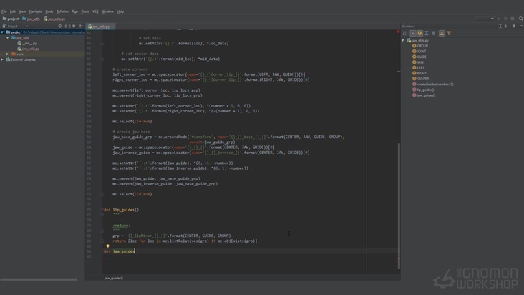The height and width of the screenshot is (295, 524).
Task: Toggle Autoscroll to Source in Structure toolbar
Action: pyautogui.click(x=442, y=33)
